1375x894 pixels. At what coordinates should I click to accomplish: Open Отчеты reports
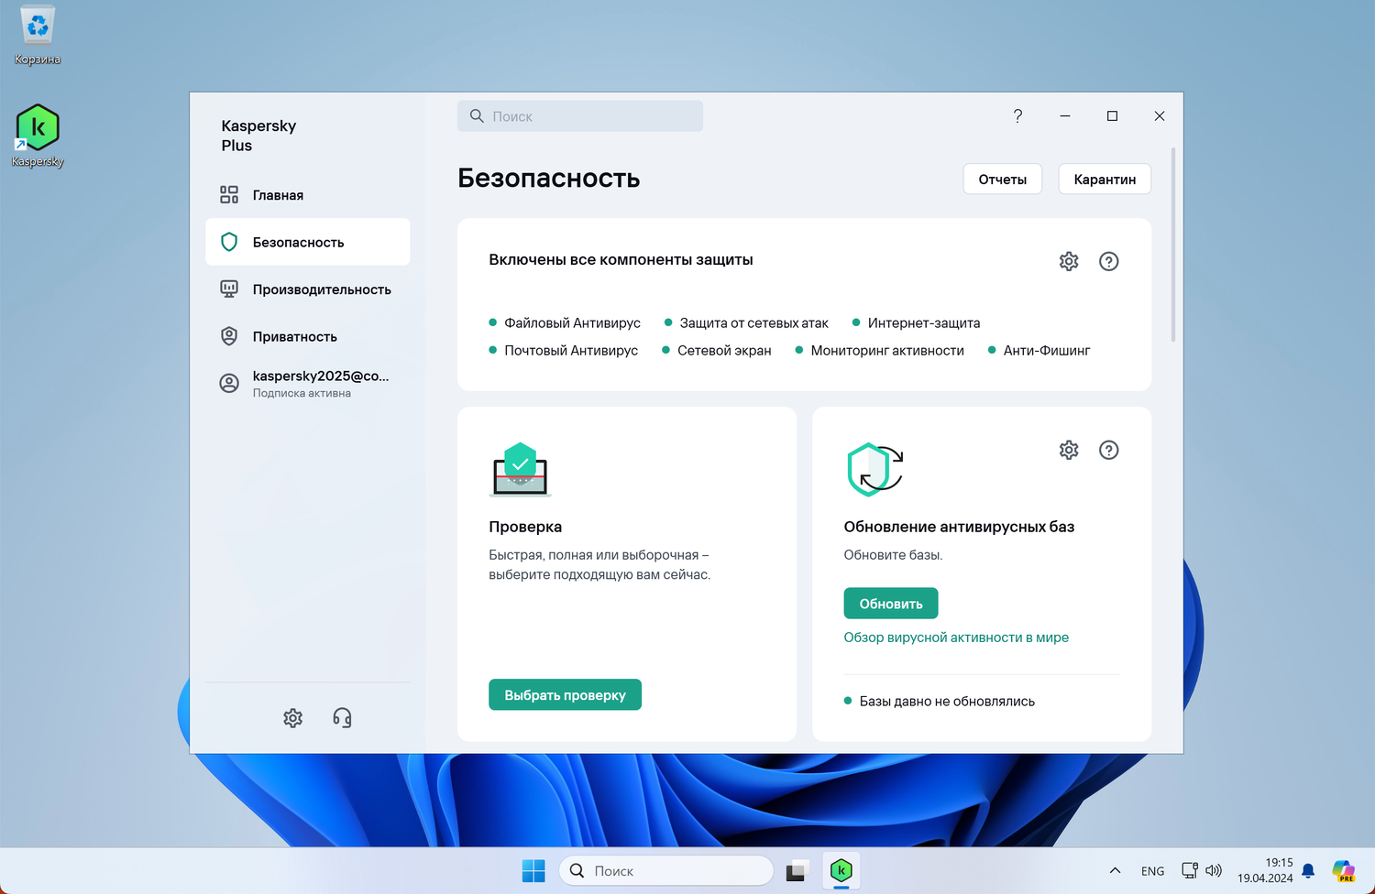coord(1003,180)
